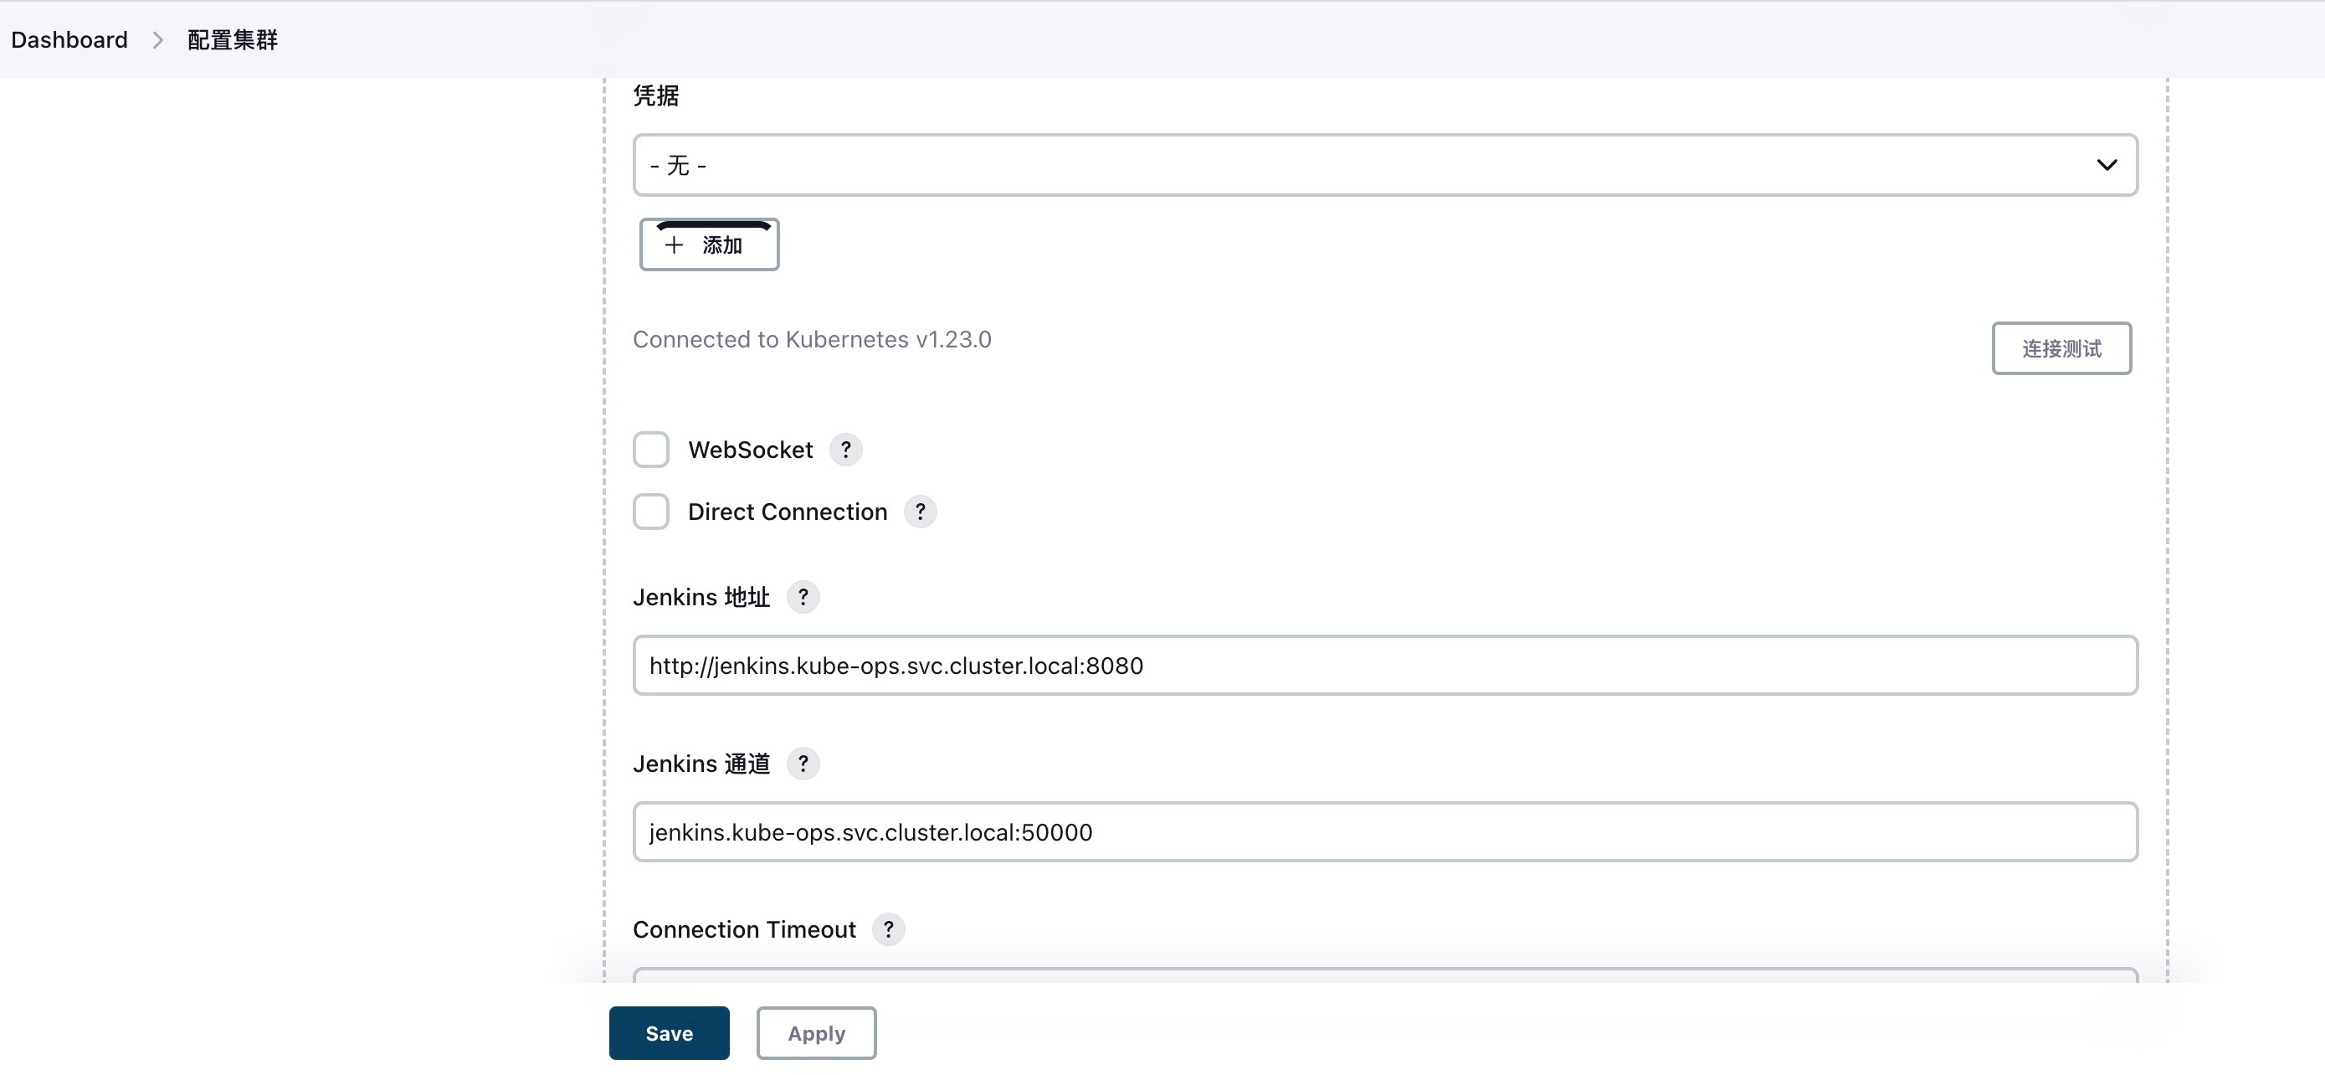Run the 连接测试 connection test
2325x1075 pixels.
click(x=2061, y=348)
